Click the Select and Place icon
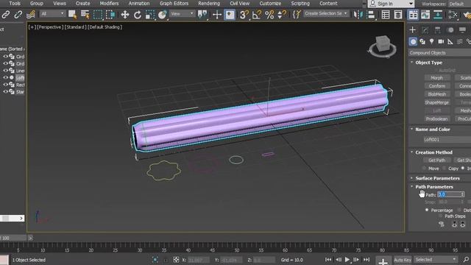 (x=162, y=15)
